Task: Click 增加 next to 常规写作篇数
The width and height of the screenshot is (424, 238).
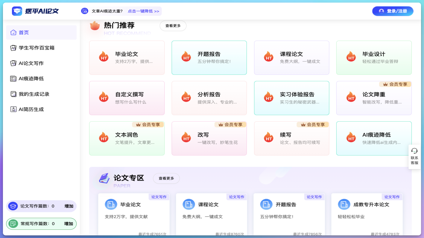Action: [68, 223]
